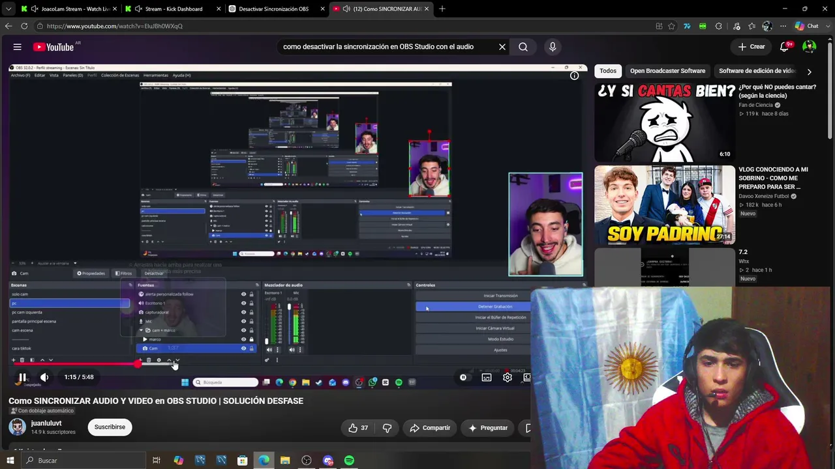
Task: Open the ¿Y SI CANTAS BIEN? thumbnail
Action: pyautogui.click(x=665, y=122)
